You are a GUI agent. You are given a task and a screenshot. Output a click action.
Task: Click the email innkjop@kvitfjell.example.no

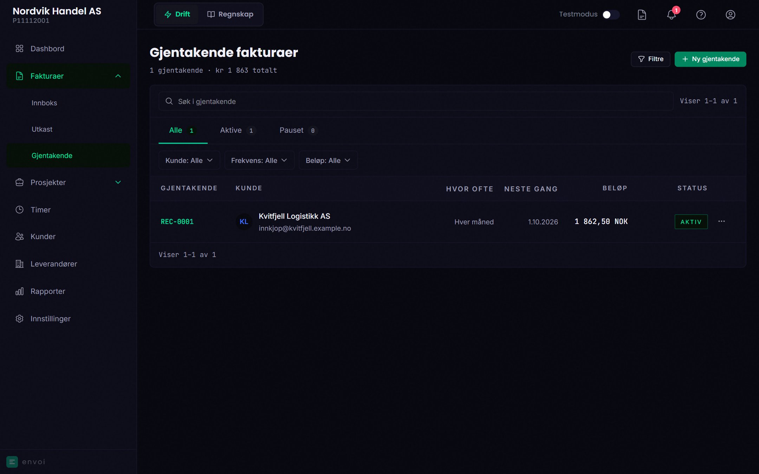click(x=305, y=228)
